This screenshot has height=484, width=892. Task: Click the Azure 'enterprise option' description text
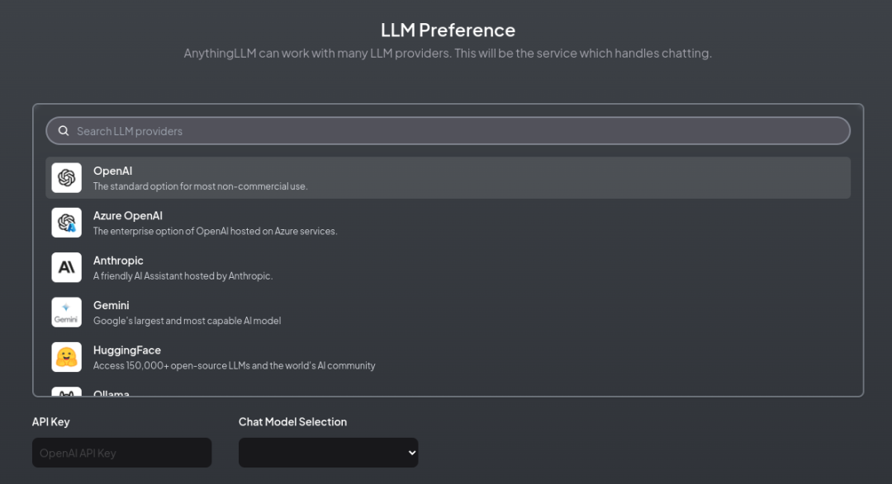click(x=215, y=232)
